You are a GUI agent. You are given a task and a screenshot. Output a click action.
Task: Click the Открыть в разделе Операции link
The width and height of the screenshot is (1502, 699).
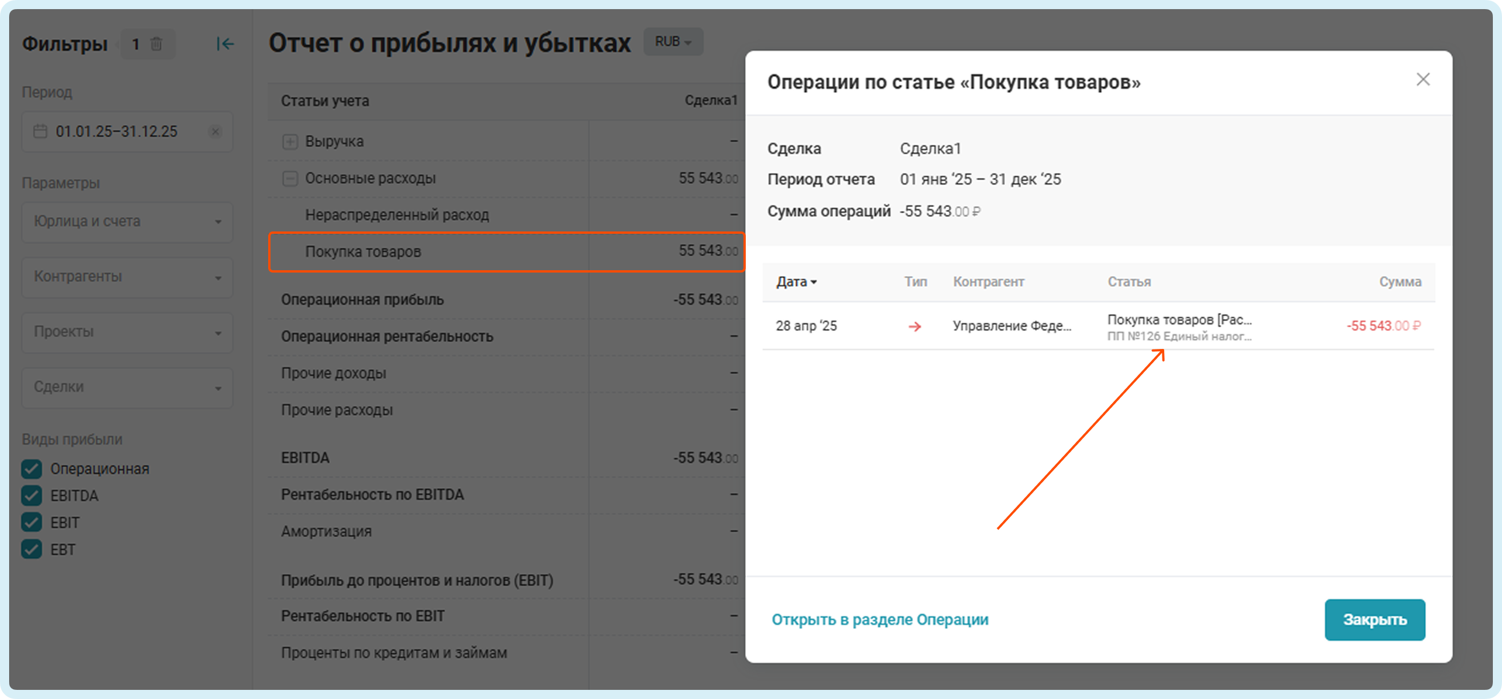pos(879,620)
